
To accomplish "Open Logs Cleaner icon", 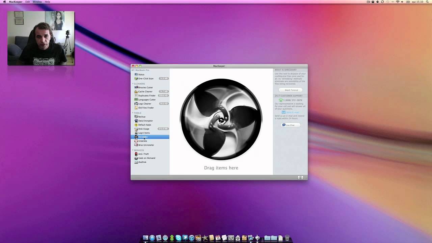I will coord(136,104).
